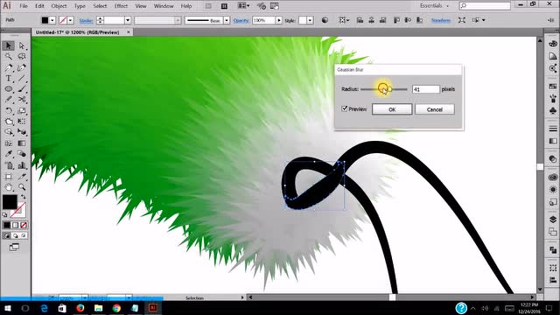
Task: Open the stroke weight dropdown
Action: [x=128, y=20]
